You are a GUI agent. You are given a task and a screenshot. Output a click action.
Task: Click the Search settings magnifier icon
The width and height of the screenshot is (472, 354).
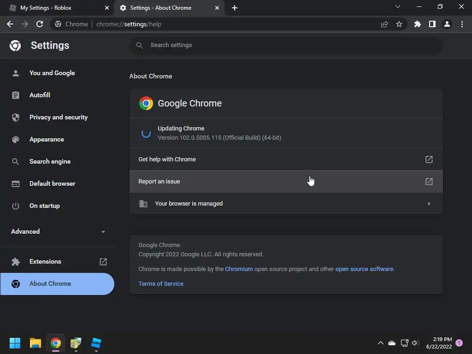tap(139, 45)
